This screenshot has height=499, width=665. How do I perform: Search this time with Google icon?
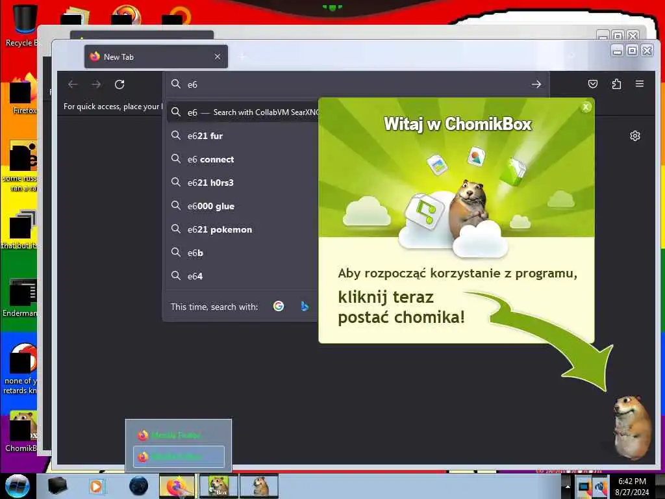(279, 306)
